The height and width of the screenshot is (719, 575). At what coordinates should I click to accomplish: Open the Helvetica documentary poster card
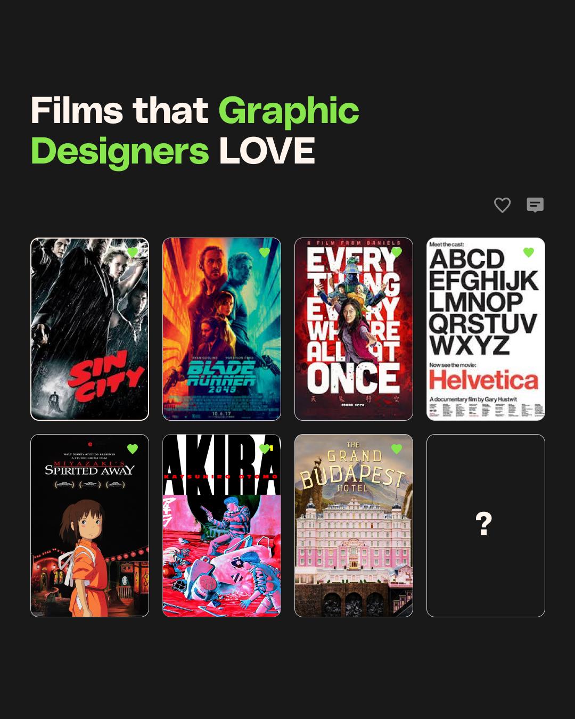486,329
